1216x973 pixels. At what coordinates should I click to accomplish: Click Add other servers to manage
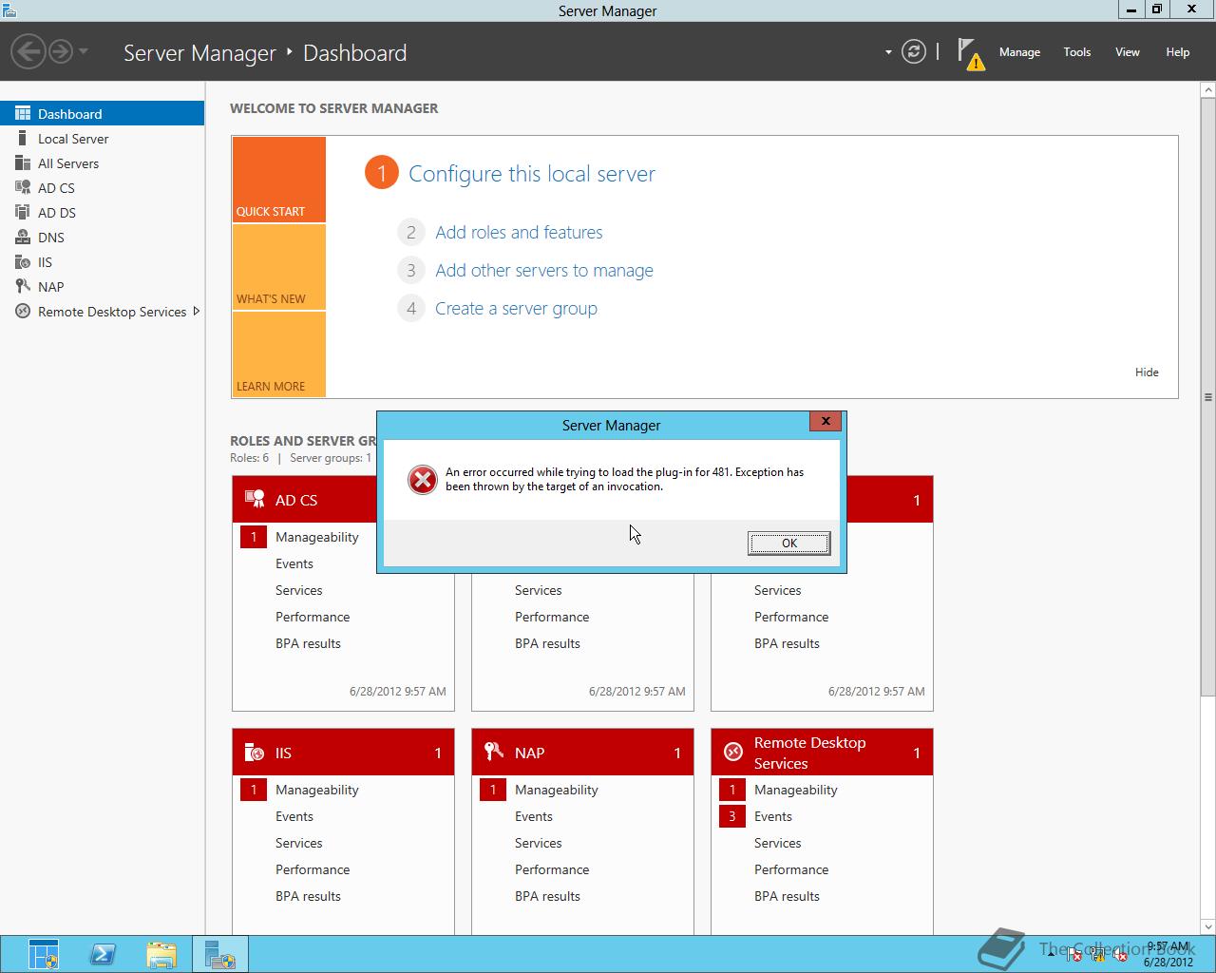[x=544, y=270]
